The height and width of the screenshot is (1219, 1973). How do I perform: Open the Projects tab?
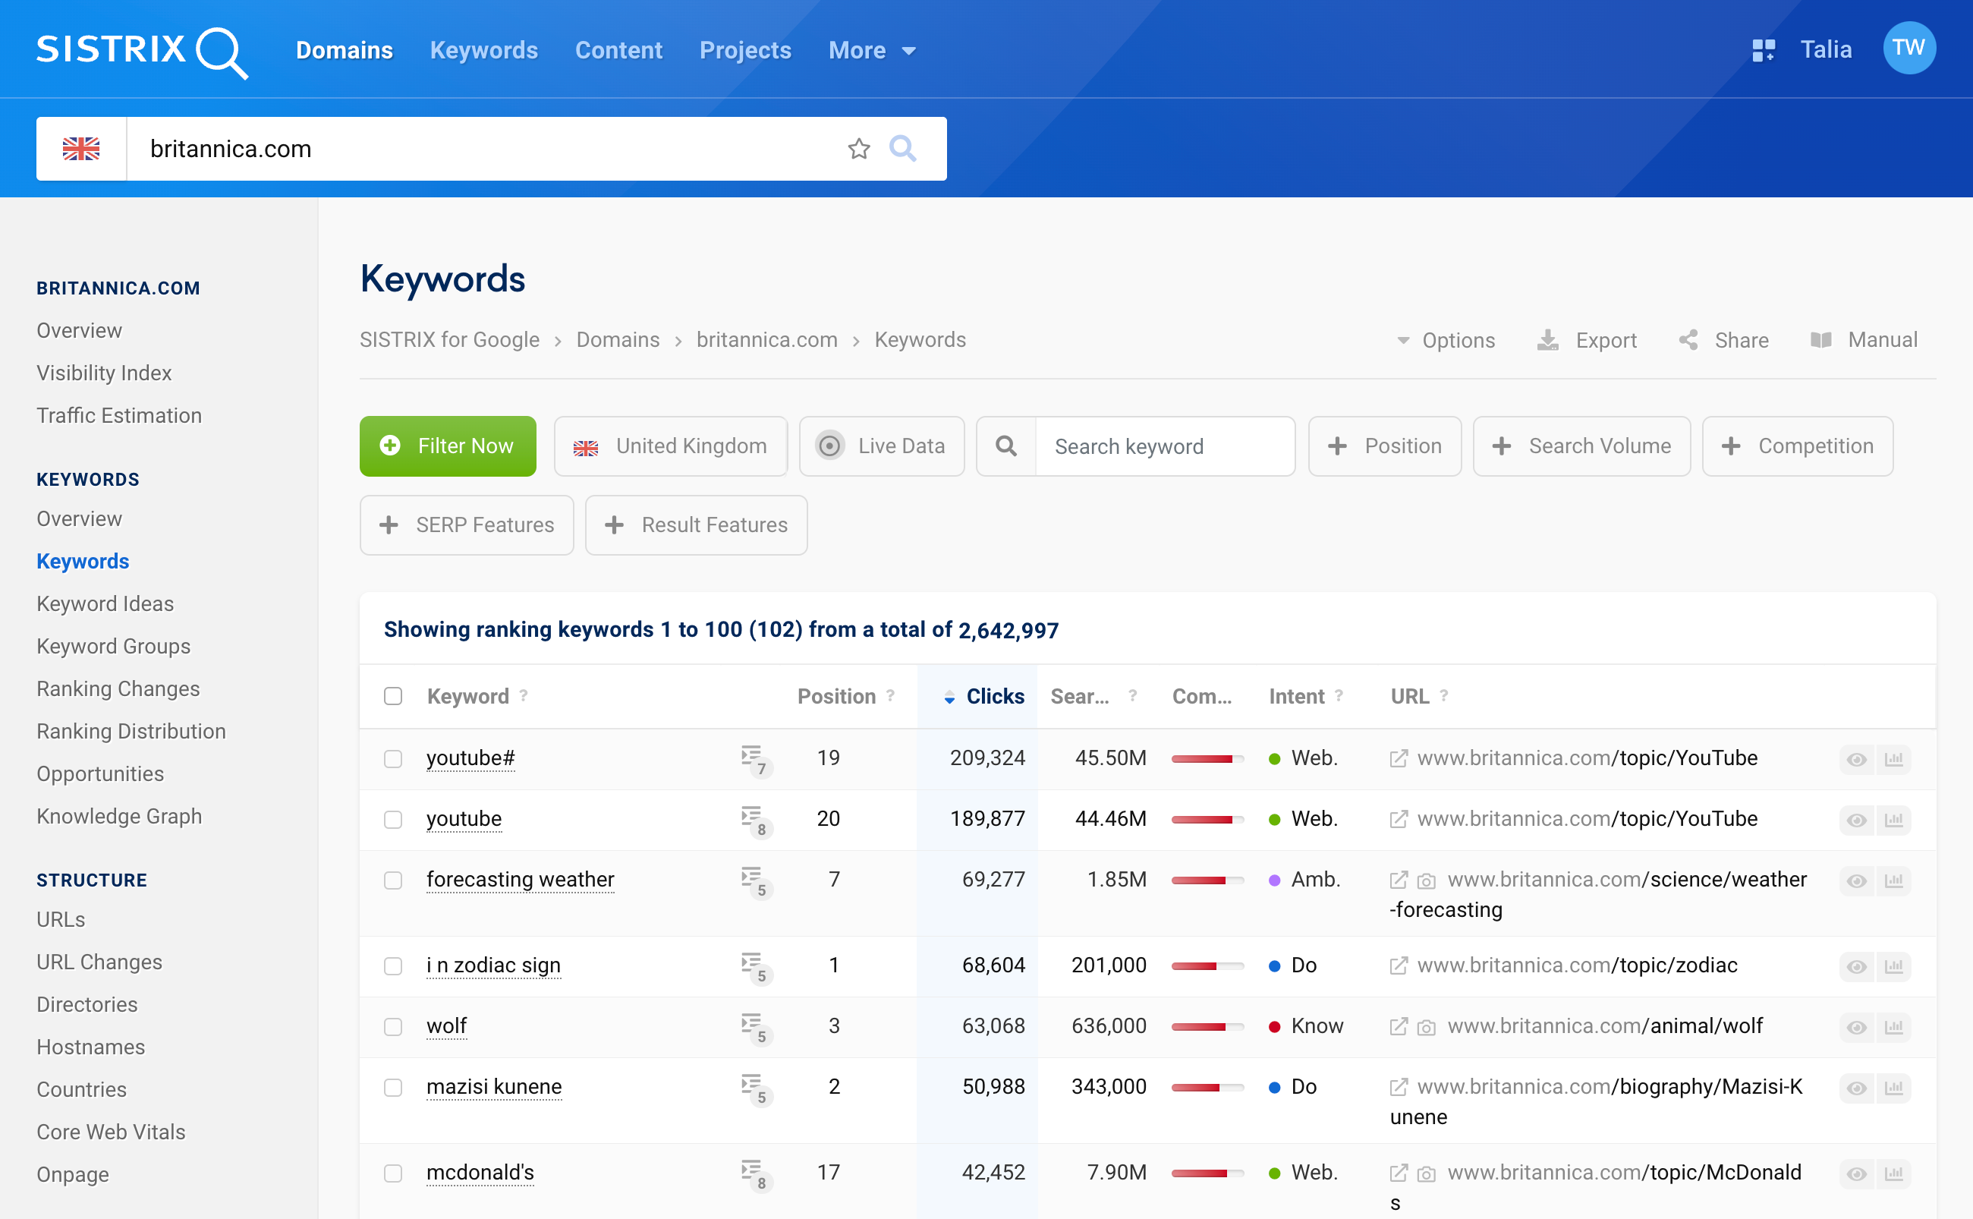tap(744, 50)
